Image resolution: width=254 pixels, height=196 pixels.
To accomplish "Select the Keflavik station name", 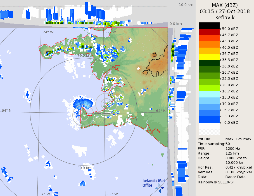I will tap(225, 18).
